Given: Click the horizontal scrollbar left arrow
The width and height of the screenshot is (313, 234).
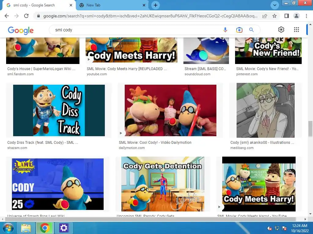Looking at the screenshot, I should point(2,219).
